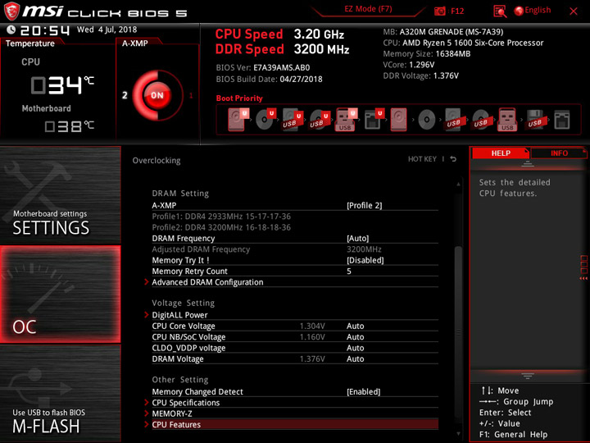Screen dimensions: 590x443
Task: Click the scroll up arrow of the settings list
Action: pyautogui.click(x=458, y=185)
